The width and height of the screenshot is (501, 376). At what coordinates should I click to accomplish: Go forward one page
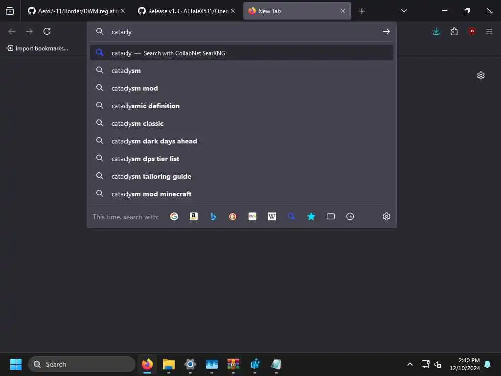(29, 31)
